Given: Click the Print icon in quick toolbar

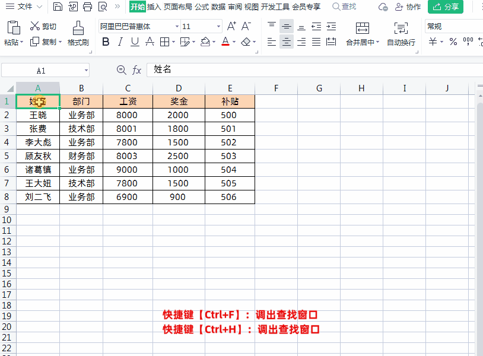Looking at the screenshot, I should pos(87,7).
